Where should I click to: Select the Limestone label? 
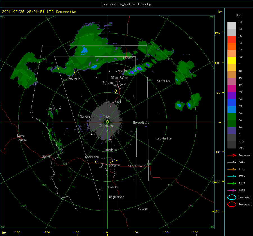tap(53, 108)
